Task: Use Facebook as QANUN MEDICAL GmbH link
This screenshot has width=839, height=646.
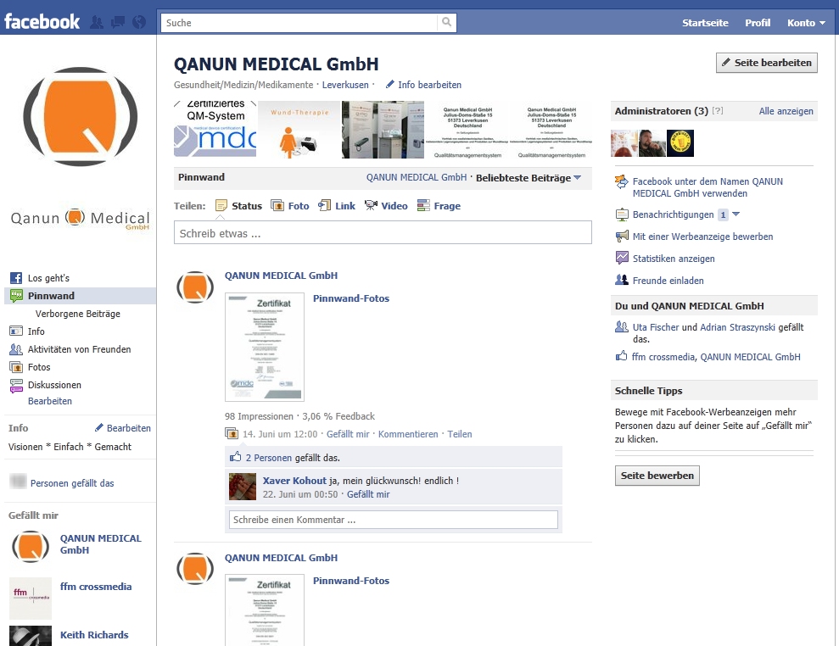Action: pyautogui.click(x=708, y=187)
